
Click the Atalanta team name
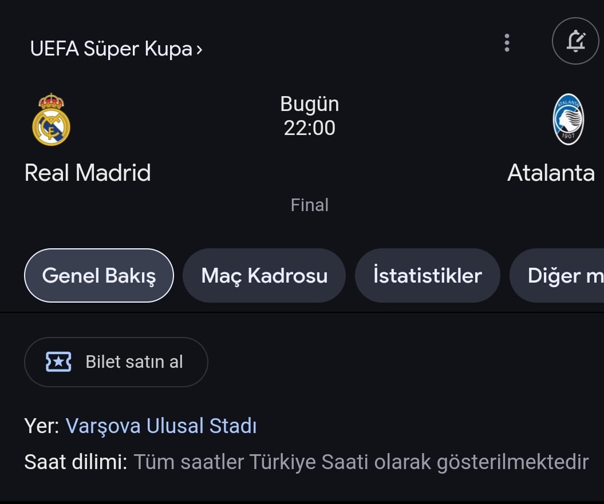click(x=551, y=173)
